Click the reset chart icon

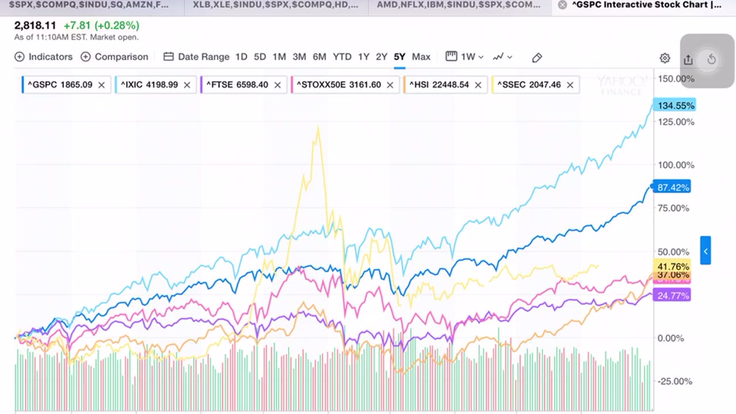pos(711,59)
